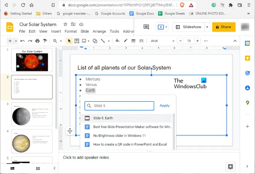Reload the page with refresh icon
Screen dimensions: 255x174
[23, 5]
